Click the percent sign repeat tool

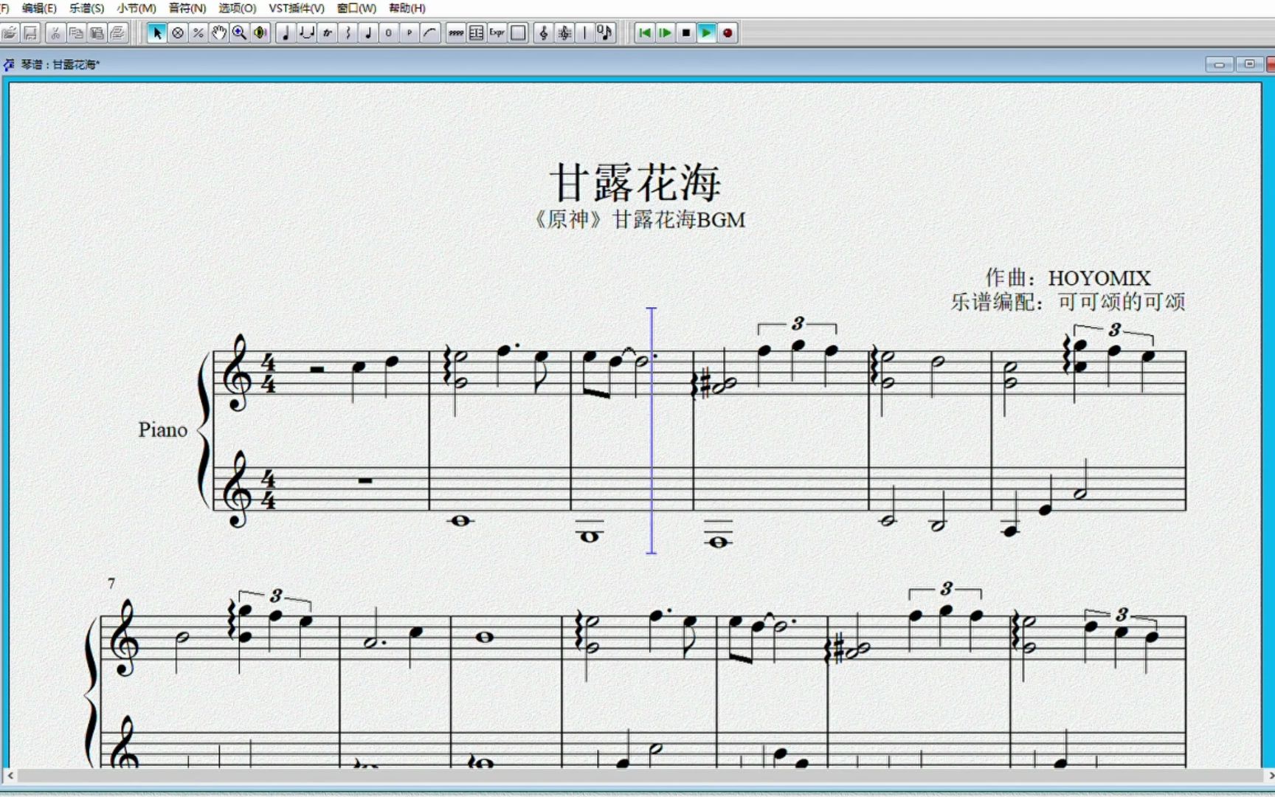pos(198,32)
